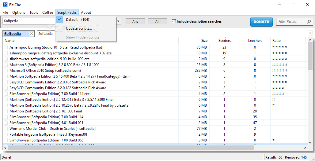
Task: Toggle Include description searches checkbox
Action: (174, 21)
